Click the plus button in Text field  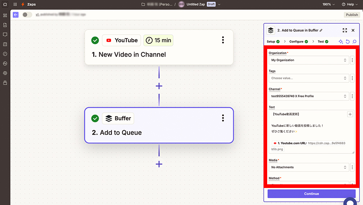click(x=350, y=114)
